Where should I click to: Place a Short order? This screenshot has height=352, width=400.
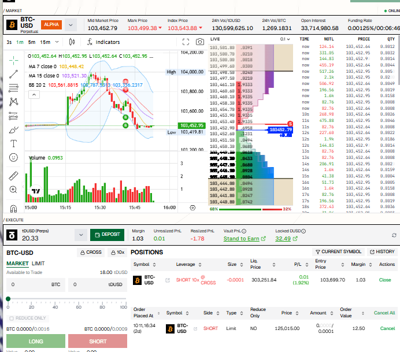(x=98, y=341)
